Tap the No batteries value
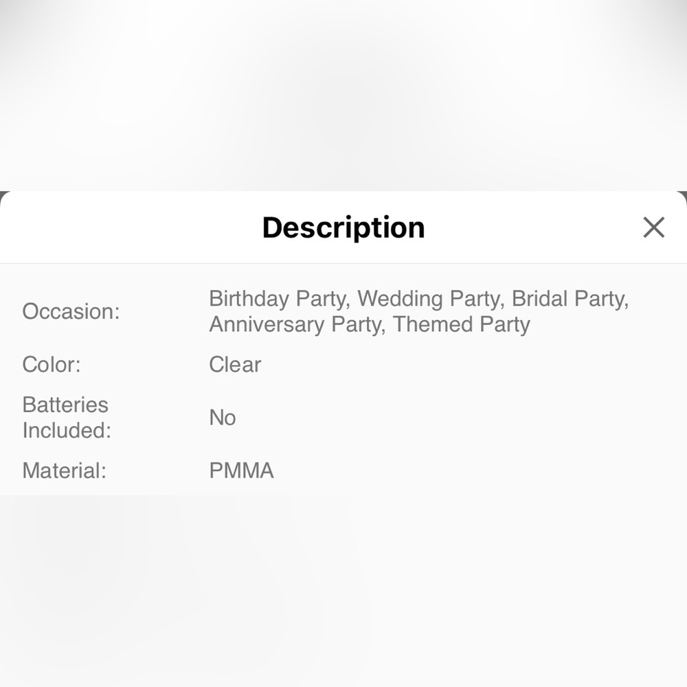This screenshot has height=687, width=687. (223, 418)
